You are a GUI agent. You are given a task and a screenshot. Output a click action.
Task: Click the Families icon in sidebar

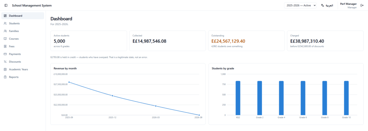click(5, 31)
